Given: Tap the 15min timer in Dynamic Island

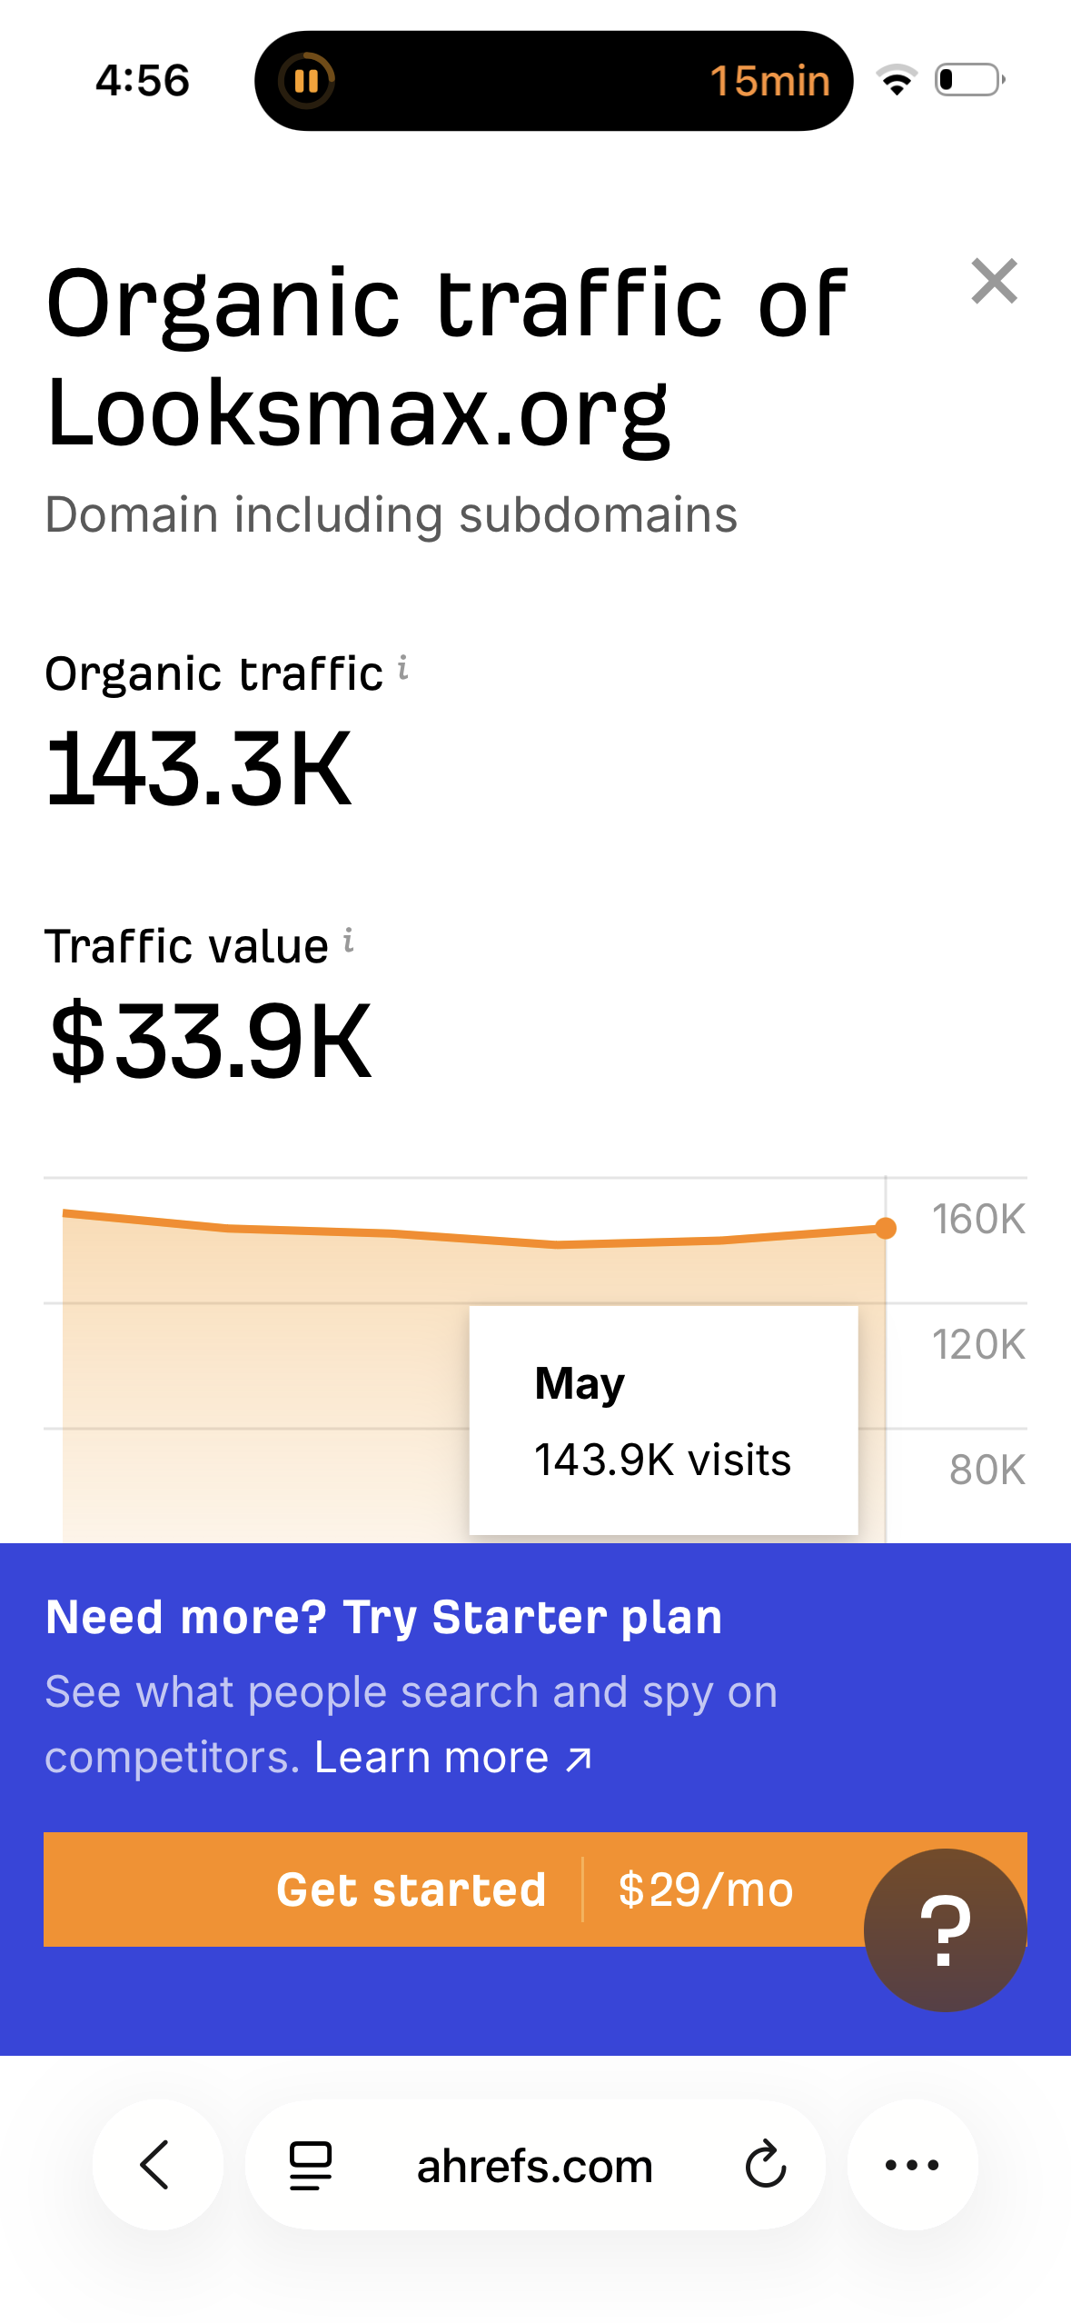Looking at the screenshot, I should coord(769,81).
